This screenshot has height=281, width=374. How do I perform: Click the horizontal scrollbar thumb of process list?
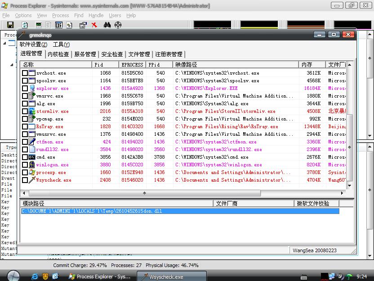click(x=145, y=193)
